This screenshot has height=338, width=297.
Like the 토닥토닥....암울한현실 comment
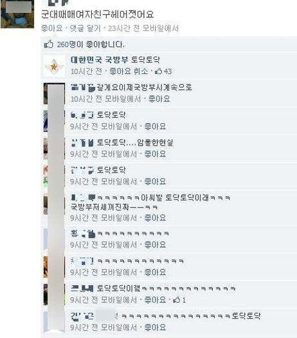(x=155, y=154)
